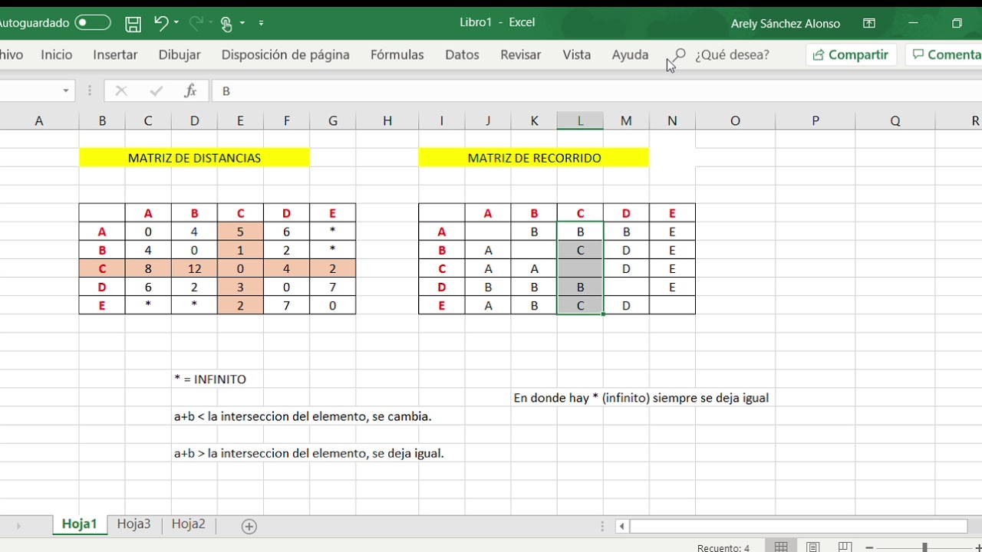The image size is (982, 552).
Task: Switch to Page Layout view icon
Action: pyautogui.click(x=812, y=547)
